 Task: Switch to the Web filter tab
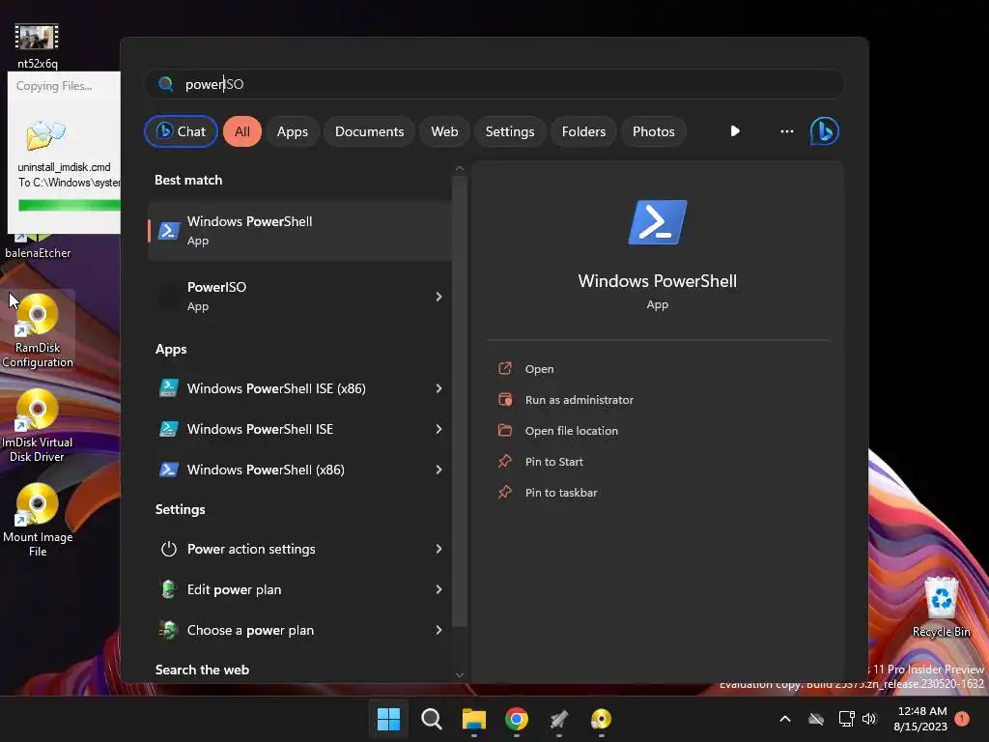pyautogui.click(x=444, y=131)
